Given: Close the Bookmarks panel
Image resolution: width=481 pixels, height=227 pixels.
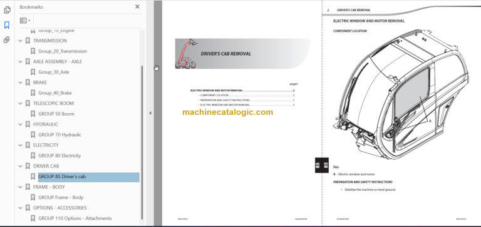Looking at the screenshot, I should [137, 7].
